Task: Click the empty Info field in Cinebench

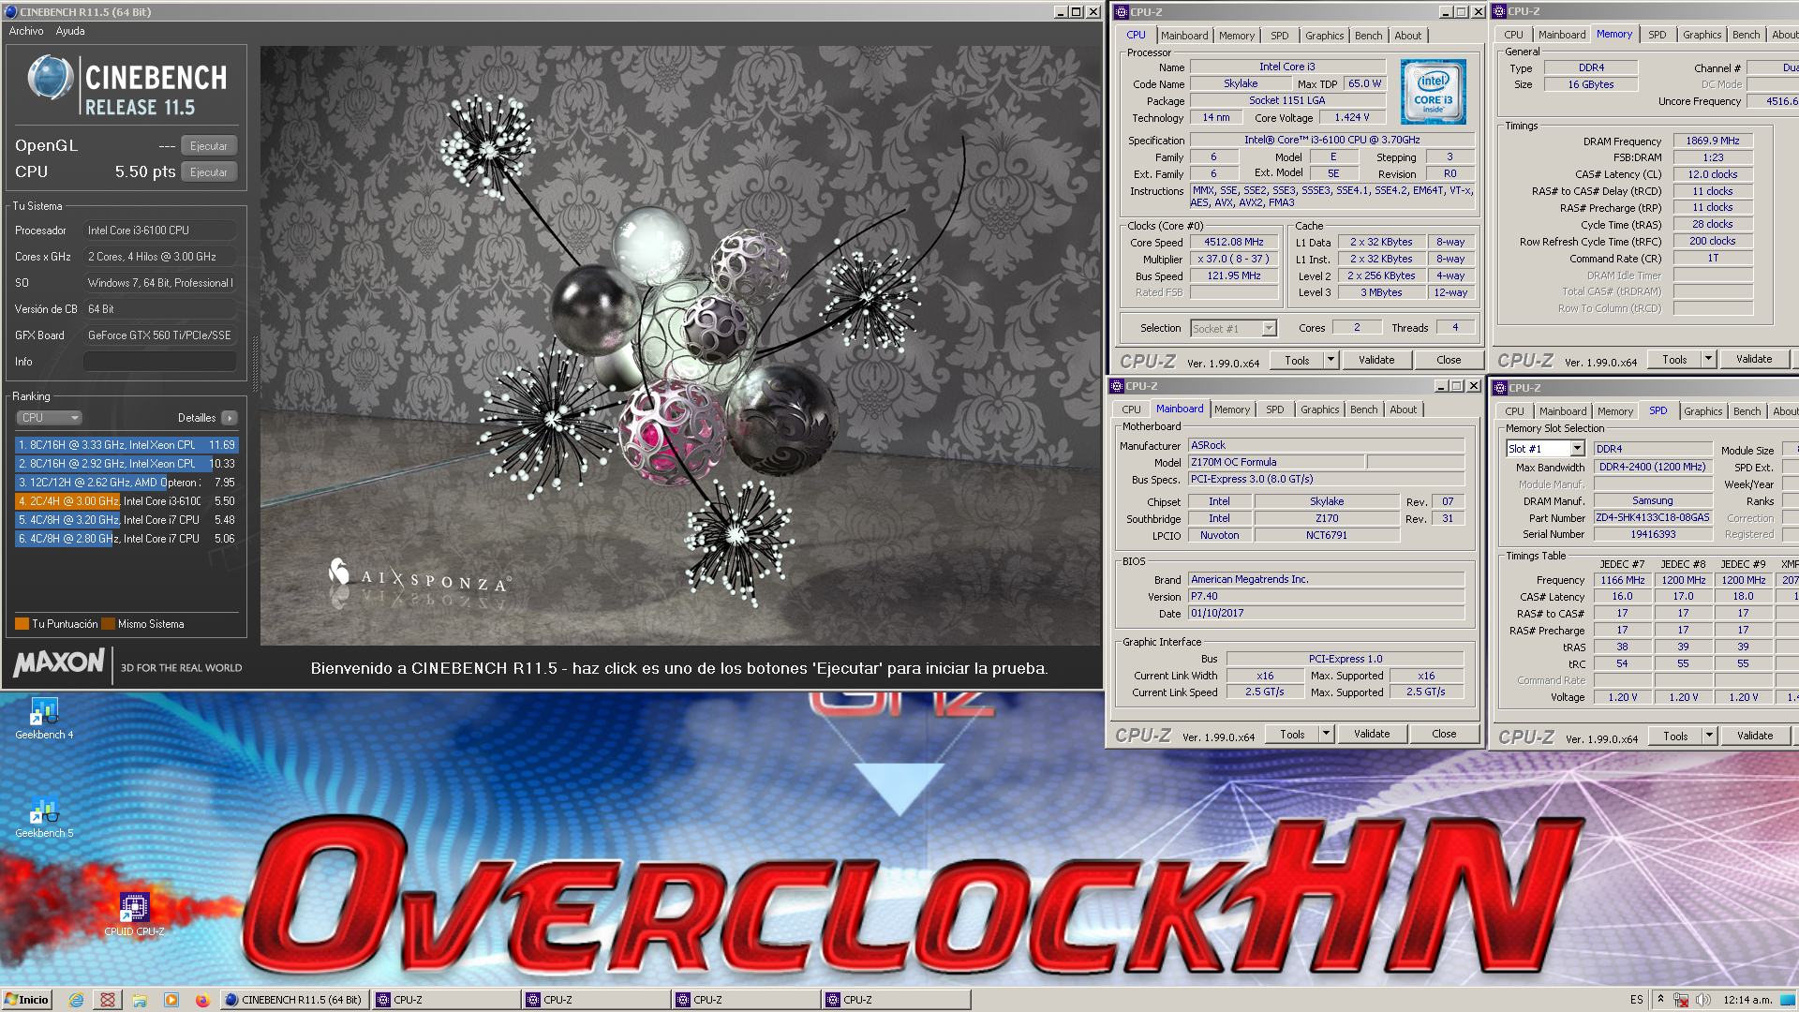Action: [x=159, y=362]
